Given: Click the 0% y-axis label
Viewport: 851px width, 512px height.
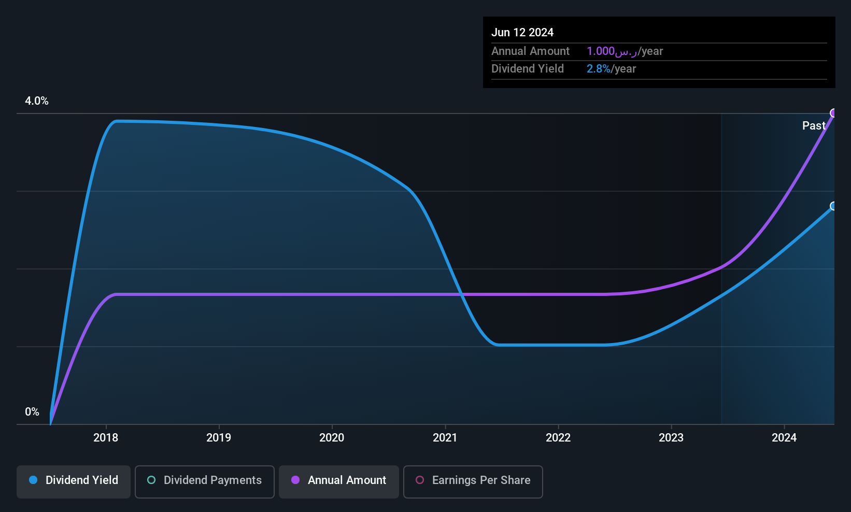Looking at the screenshot, I should tap(32, 412).
